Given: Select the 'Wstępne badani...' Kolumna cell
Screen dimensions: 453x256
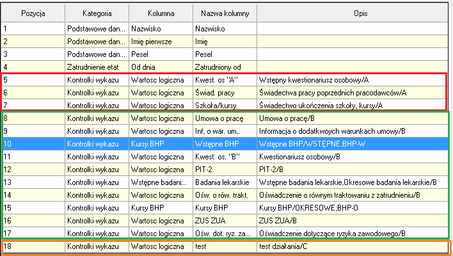Looking at the screenshot, I should (x=161, y=182).
